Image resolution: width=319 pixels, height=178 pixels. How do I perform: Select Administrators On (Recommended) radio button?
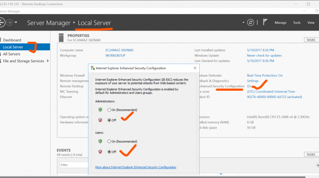pyautogui.click(x=109, y=110)
